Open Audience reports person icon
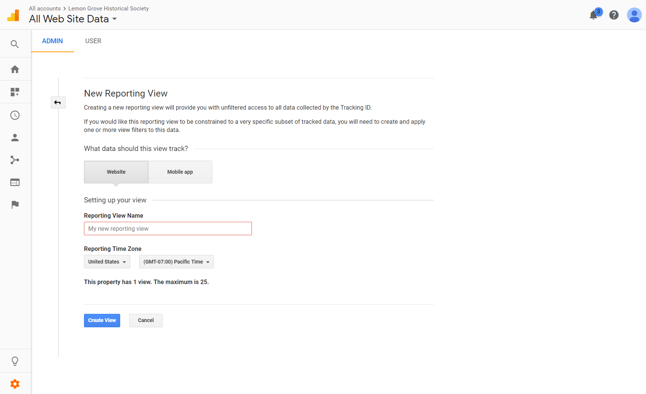 click(15, 138)
